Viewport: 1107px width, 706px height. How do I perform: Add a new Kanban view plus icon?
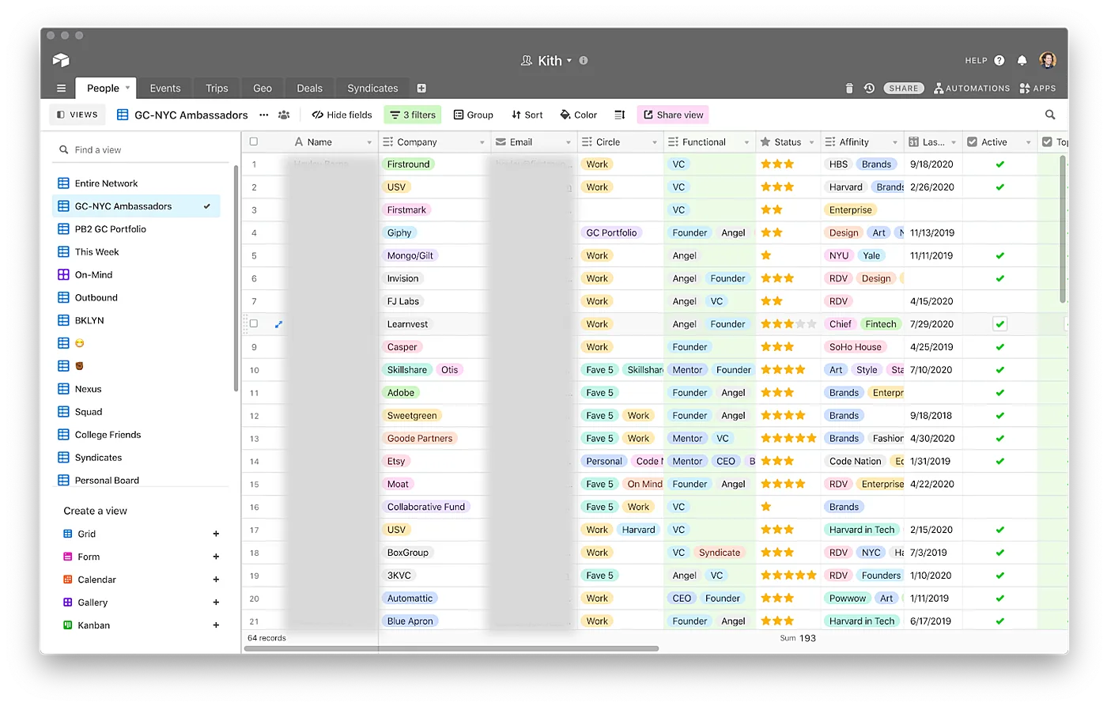216,625
